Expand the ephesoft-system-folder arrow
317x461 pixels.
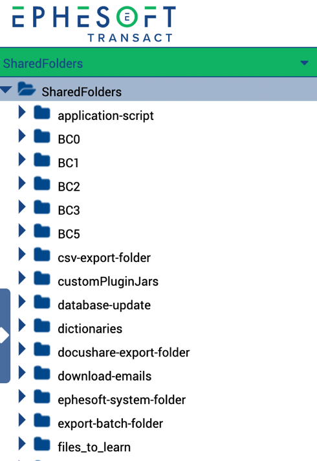point(22,397)
